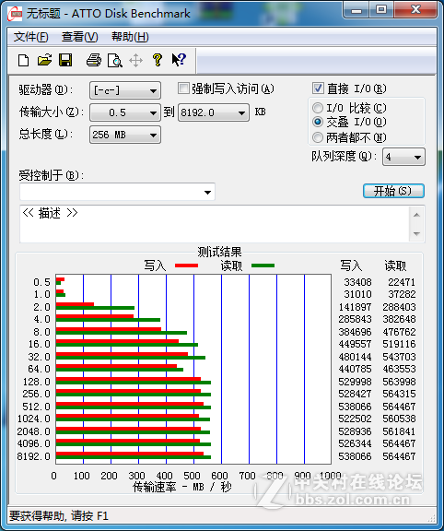444x531 pixels.
Task: Minimize the ATTO Disk Benchmark window
Action: click(x=356, y=10)
